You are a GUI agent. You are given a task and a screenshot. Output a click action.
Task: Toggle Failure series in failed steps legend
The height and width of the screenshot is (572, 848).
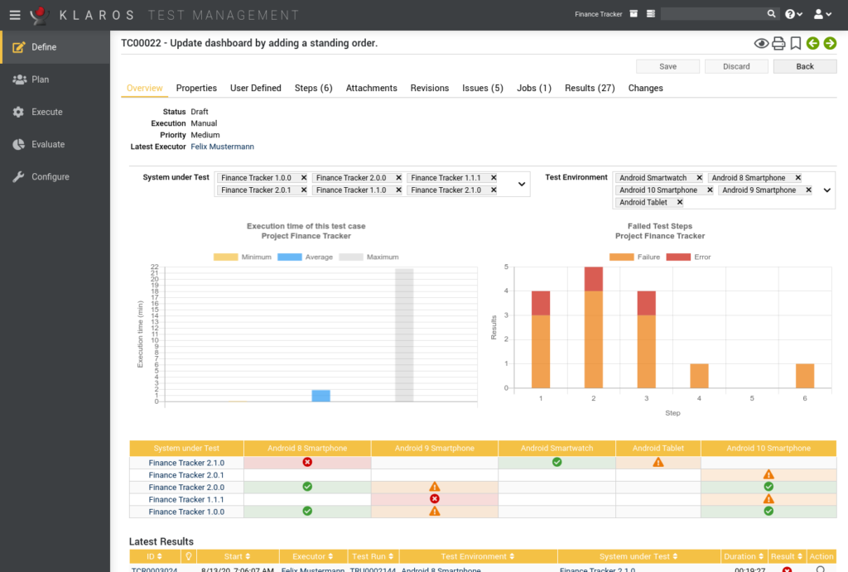click(x=634, y=257)
